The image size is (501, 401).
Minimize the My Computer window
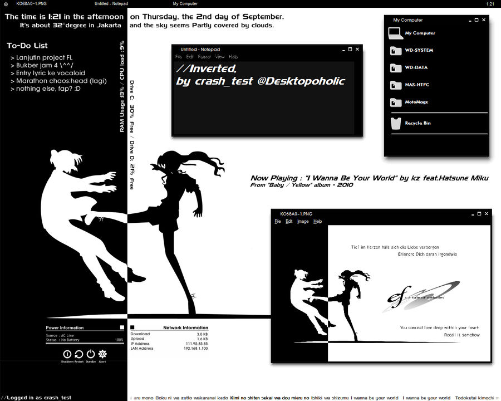coord(470,21)
